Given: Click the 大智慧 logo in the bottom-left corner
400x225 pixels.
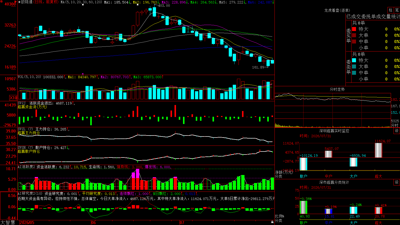Looking at the screenshot, I should [x=8, y=222].
